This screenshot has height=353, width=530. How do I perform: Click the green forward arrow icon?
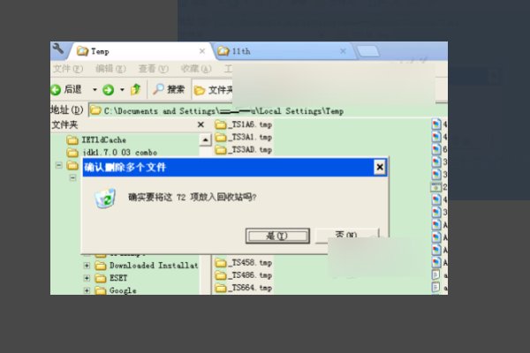coord(108,90)
